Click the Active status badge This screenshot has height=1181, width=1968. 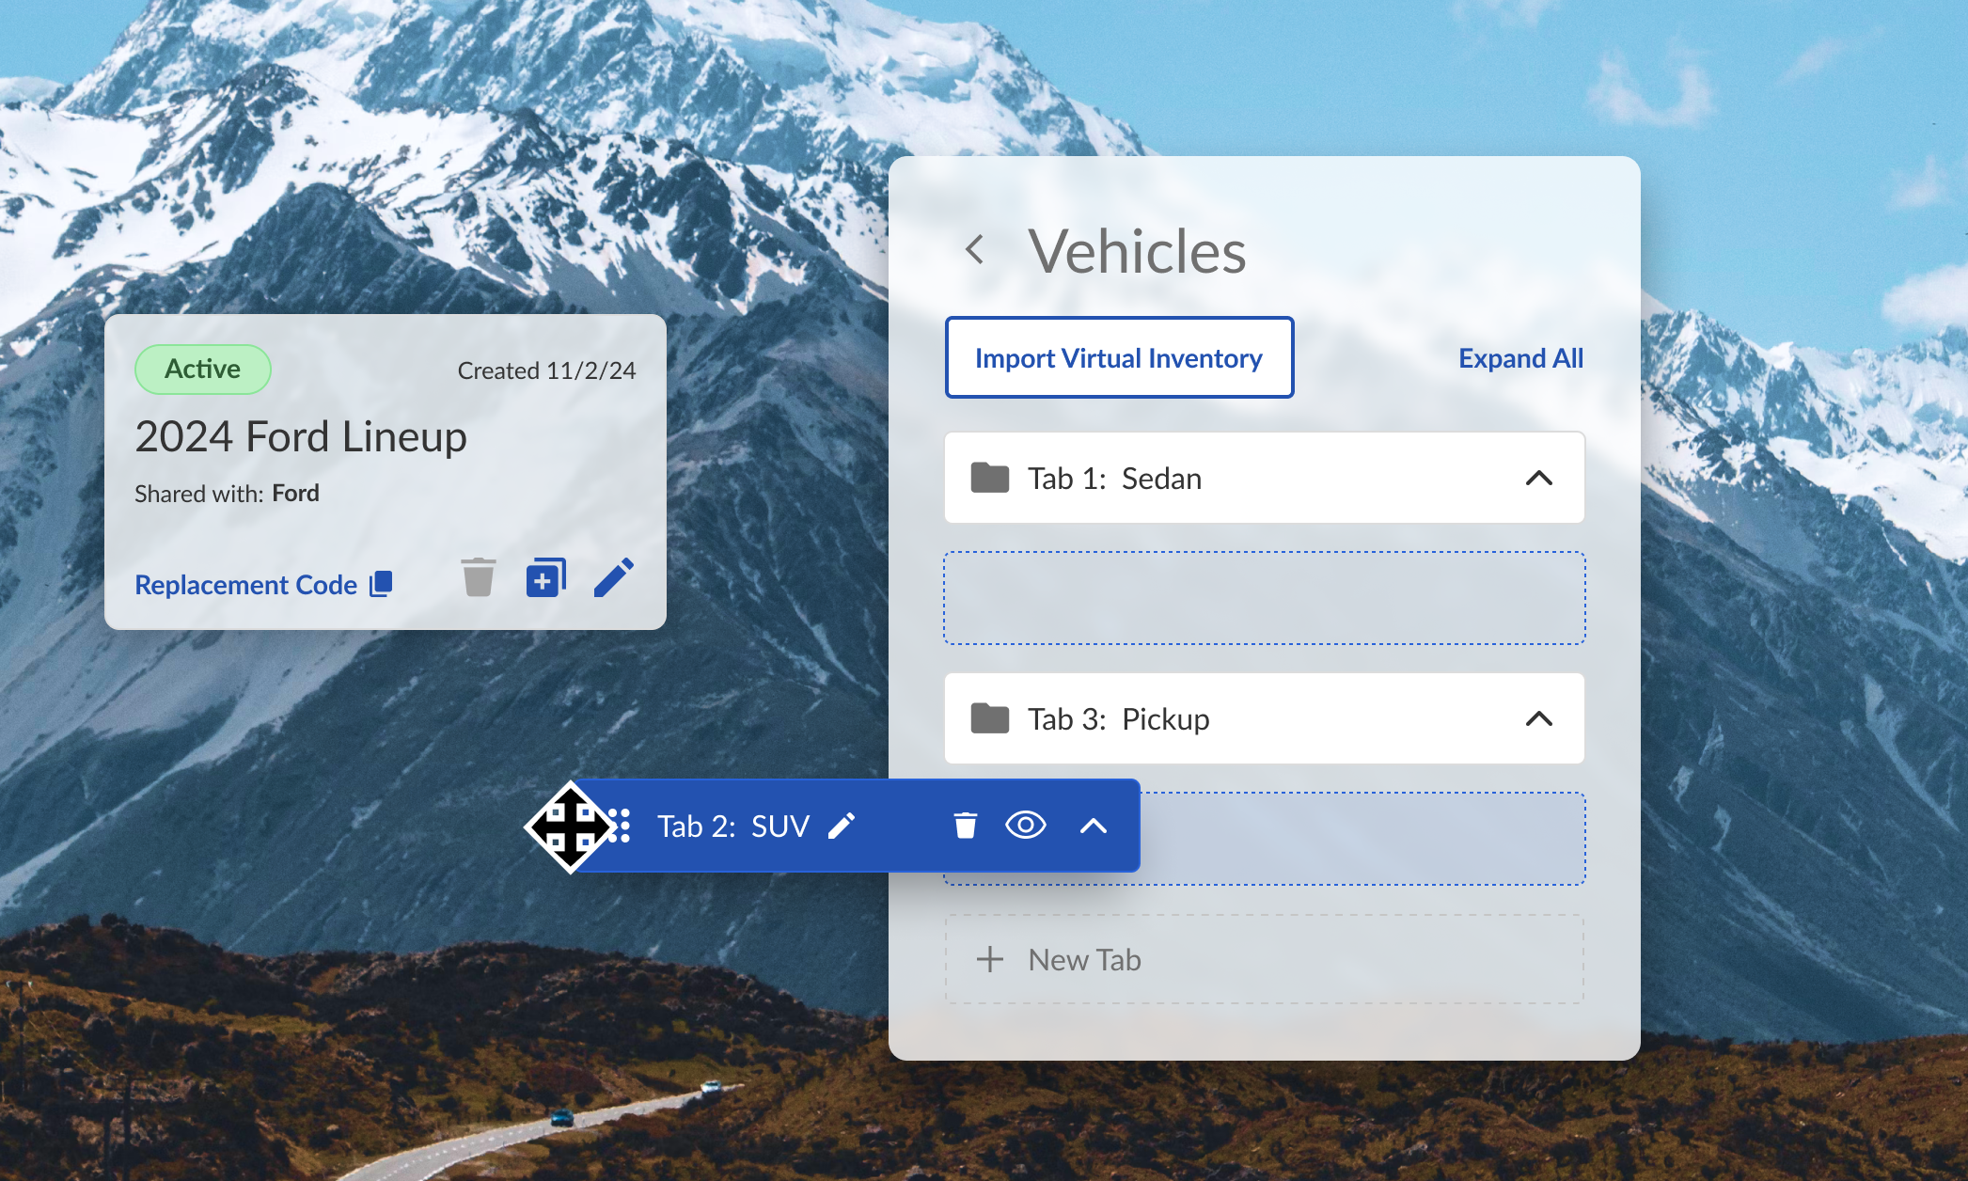click(x=203, y=369)
